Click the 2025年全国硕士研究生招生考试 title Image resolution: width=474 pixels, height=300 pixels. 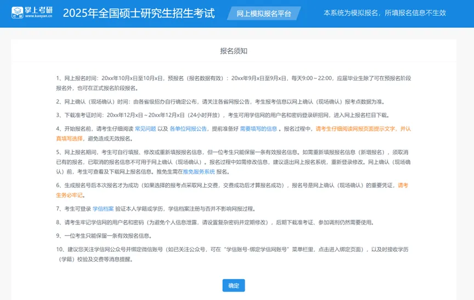pyautogui.click(x=139, y=13)
